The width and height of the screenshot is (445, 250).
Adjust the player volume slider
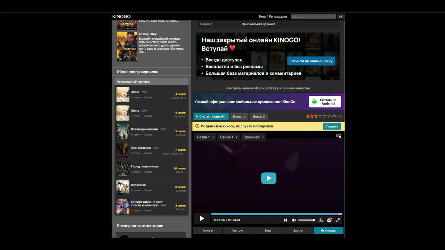(306, 220)
